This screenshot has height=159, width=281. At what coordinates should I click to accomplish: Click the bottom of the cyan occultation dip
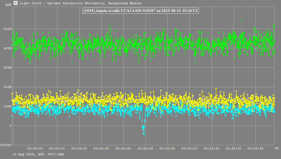(144, 134)
